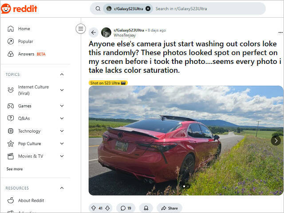This screenshot has width=284, height=213.
Task: Click See more under topics
Action: 14,169
